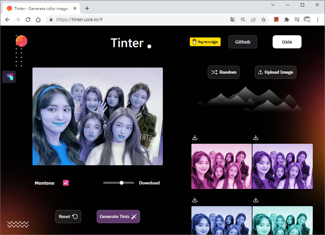Select the teal tint thumbnail
This screenshot has width=325, height=235.
282,220
